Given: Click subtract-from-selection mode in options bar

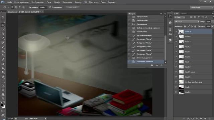Looking at the screenshot, I should 20,7.
